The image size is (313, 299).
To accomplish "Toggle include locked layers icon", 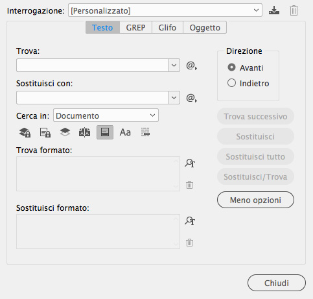I will (x=25, y=132).
